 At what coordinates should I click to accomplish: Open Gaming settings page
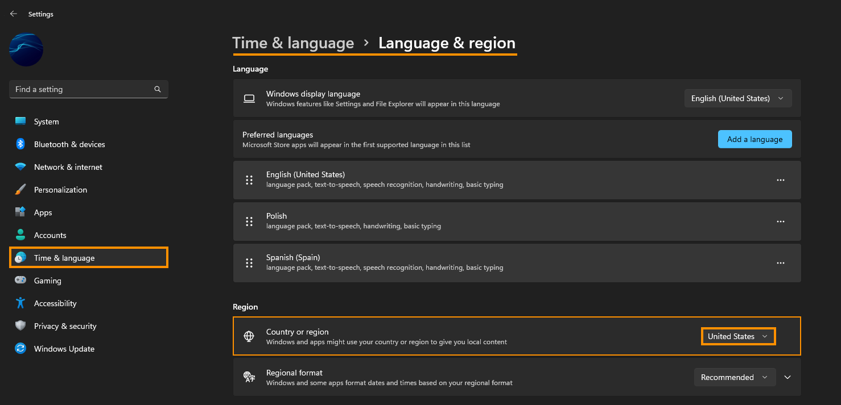coord(89,281)
